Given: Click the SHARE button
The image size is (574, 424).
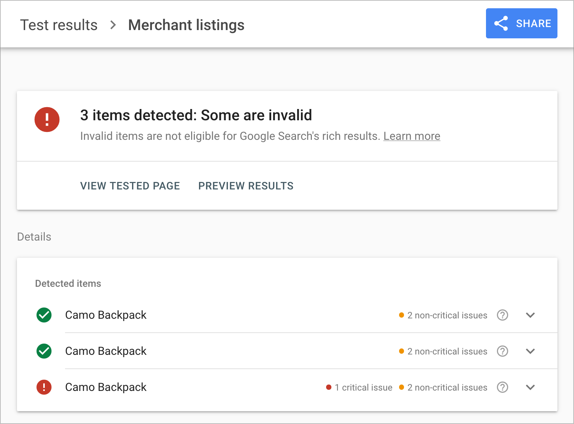Looking at the screenshot, I should click(x=521, y=23).
